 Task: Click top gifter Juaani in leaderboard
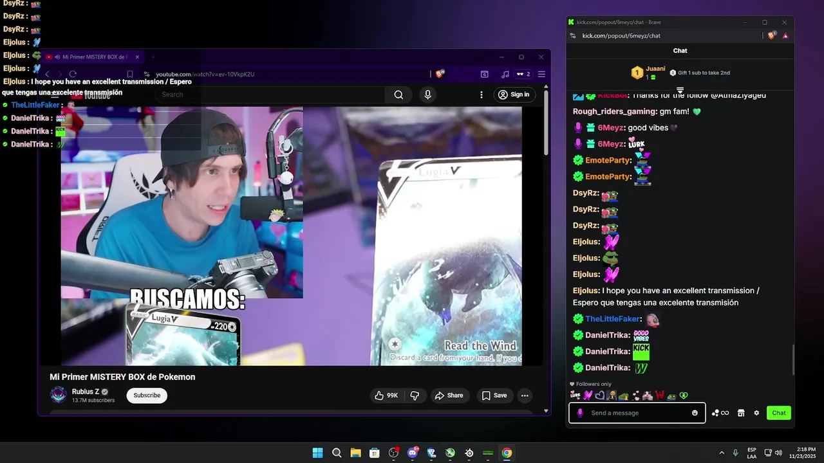[x=655, y=68]
